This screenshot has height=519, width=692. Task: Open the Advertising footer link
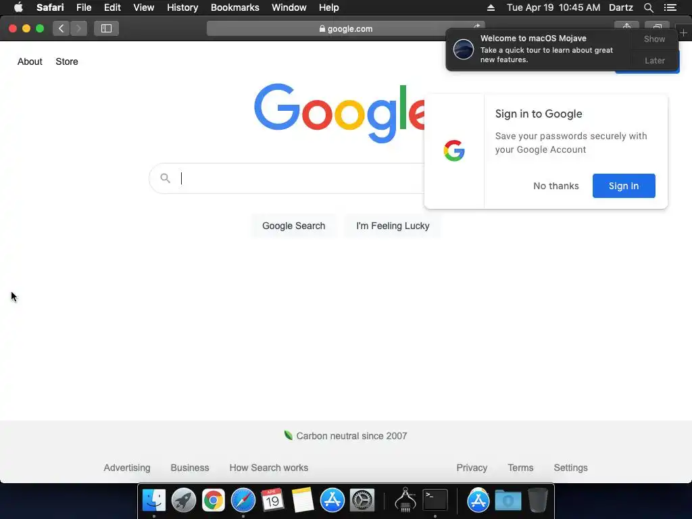point(126,468)
